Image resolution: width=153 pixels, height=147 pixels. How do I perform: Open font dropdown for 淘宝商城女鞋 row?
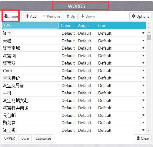coord(143,100)
